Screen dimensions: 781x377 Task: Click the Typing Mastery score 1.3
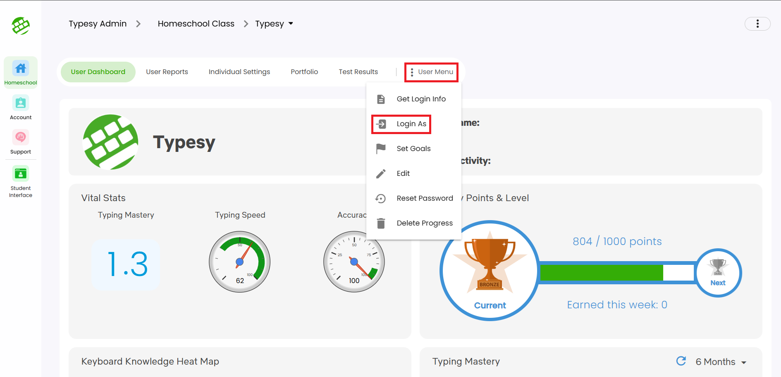126,264
